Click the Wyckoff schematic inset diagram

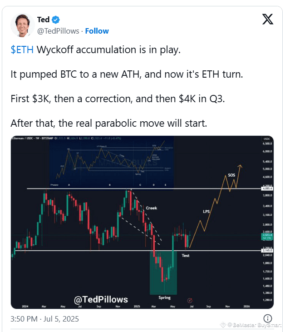(x=112, y=163)
